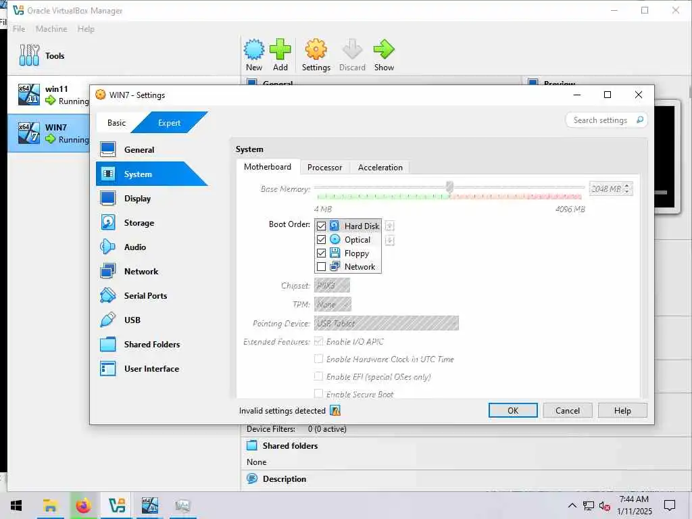
Task: Open Firefox from the taskbar
Action: click(x=83, y=505)
